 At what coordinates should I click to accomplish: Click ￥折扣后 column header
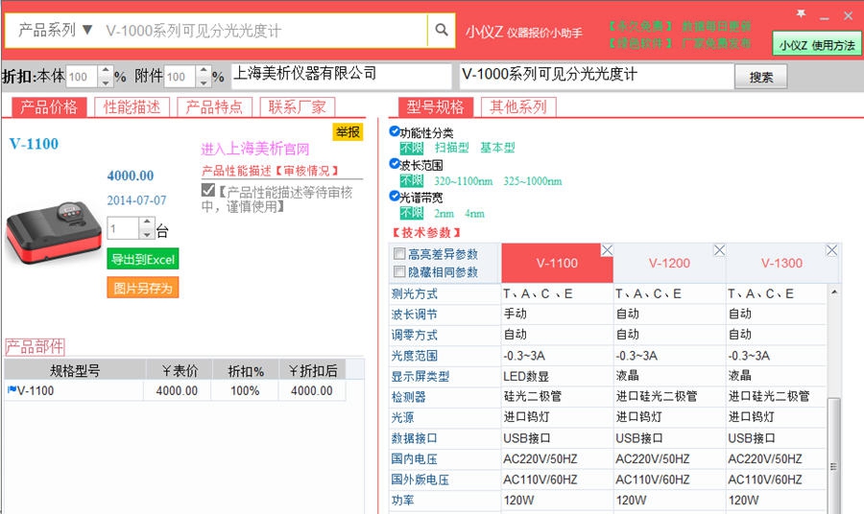(x=312, y=370)
